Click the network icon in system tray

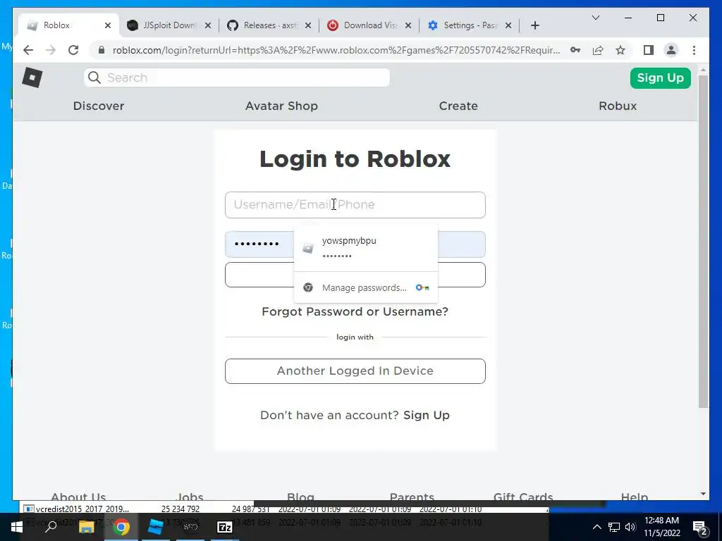coord(614,527)
